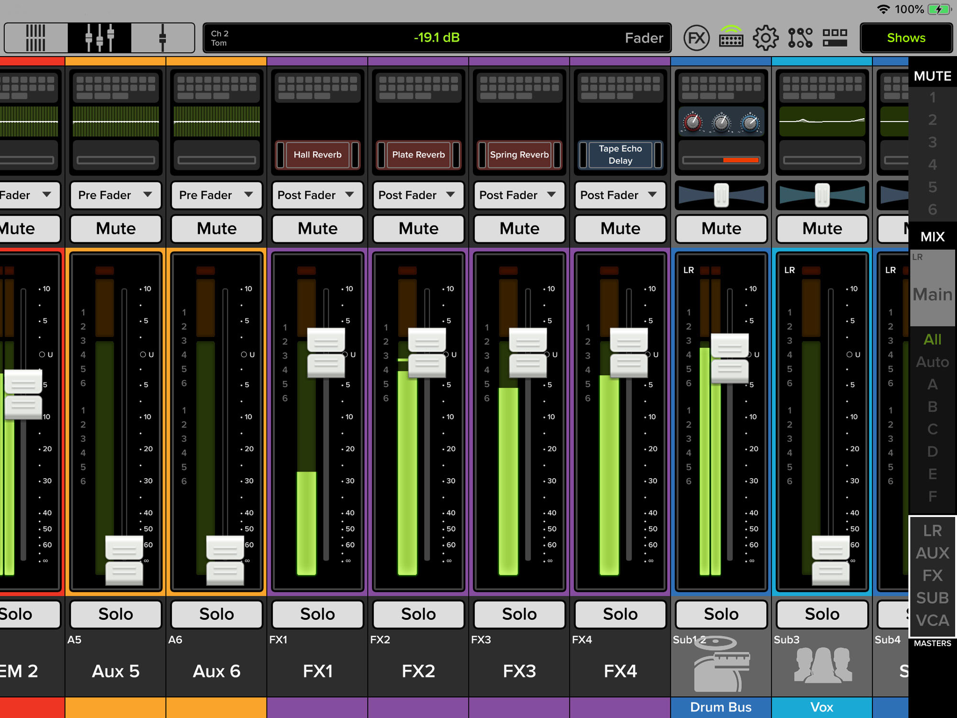Switch to the AUX masters tab
Viewport: 957px width, 718px height.
pos(934,553)
